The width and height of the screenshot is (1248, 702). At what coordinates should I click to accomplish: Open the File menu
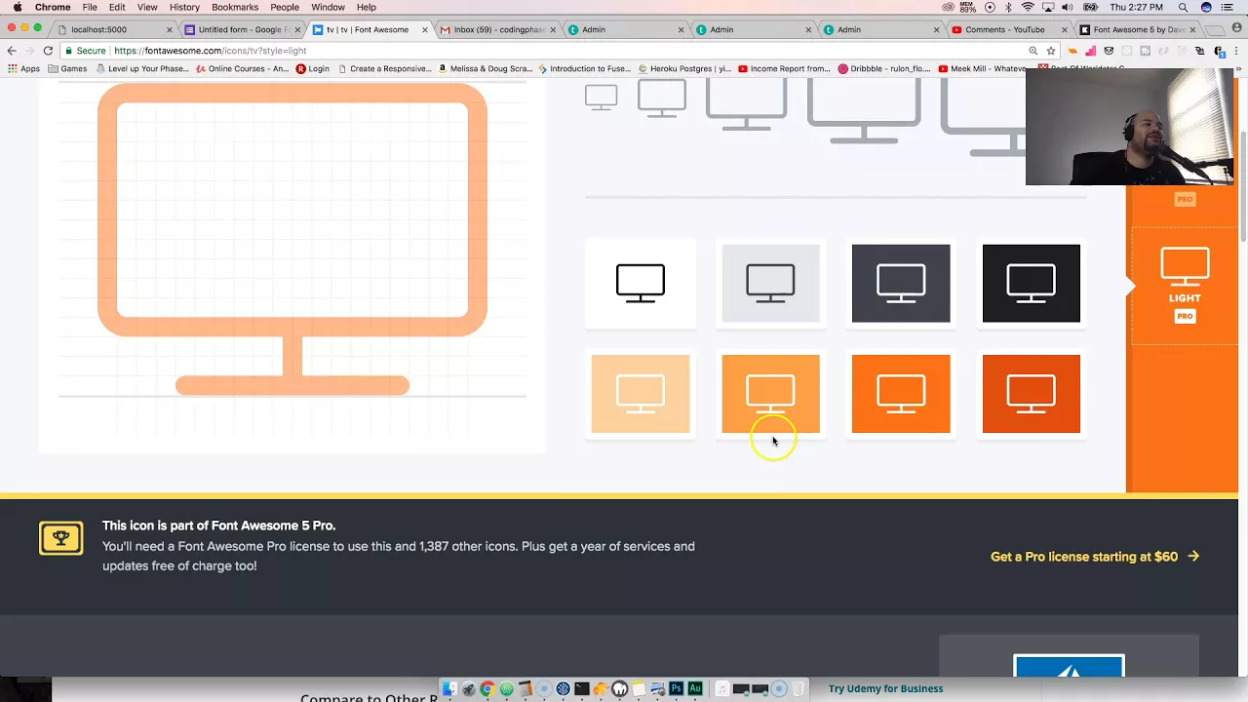click(90, 7)
